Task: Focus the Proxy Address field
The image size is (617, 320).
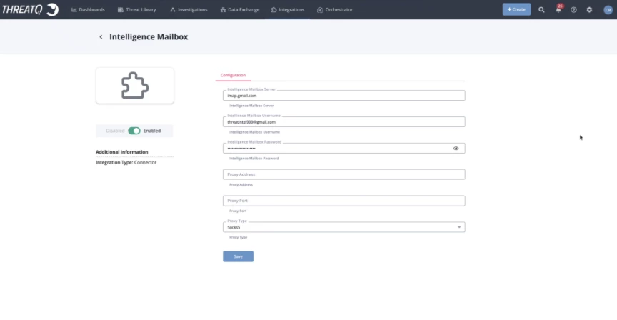Action: [344, 174]
